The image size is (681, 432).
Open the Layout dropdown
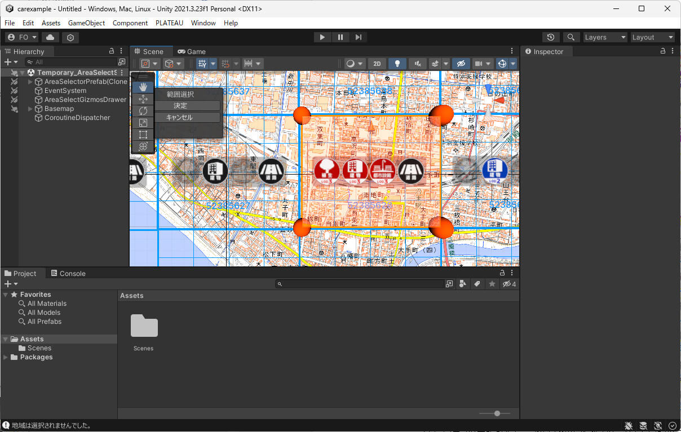[x=653, y=37]
